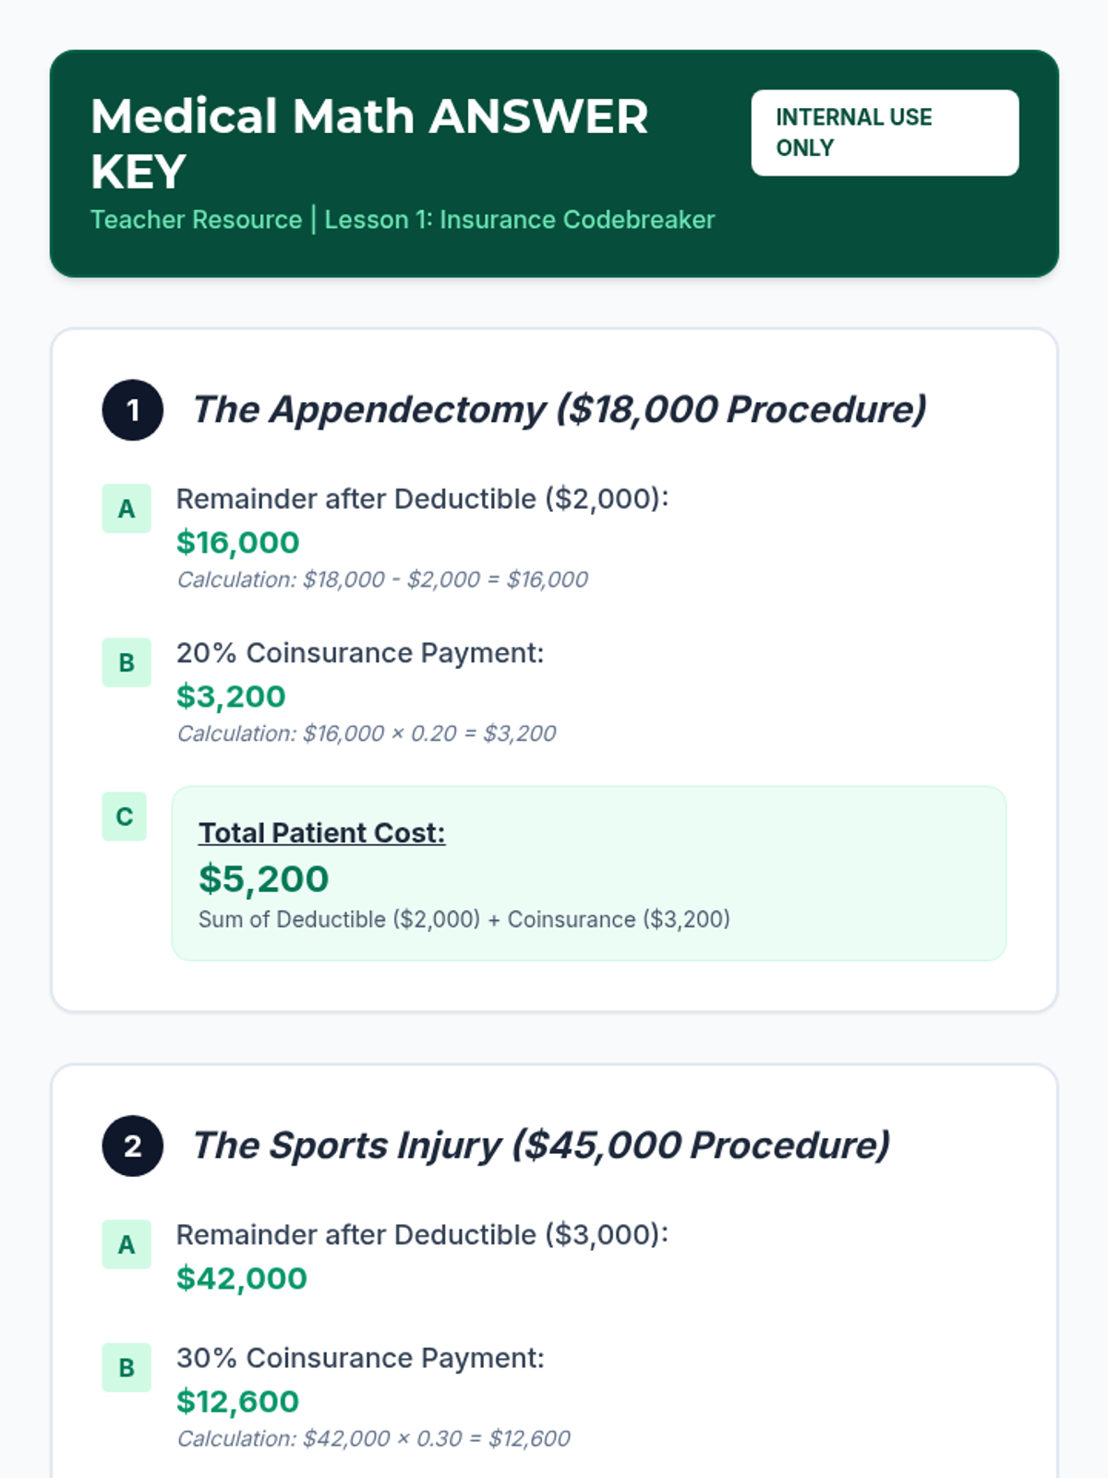The height and width of the screenshot is (1478, 1108).
Task: Click the Sum of Deductible + Coinsurance note
Action: pos(464,920)
